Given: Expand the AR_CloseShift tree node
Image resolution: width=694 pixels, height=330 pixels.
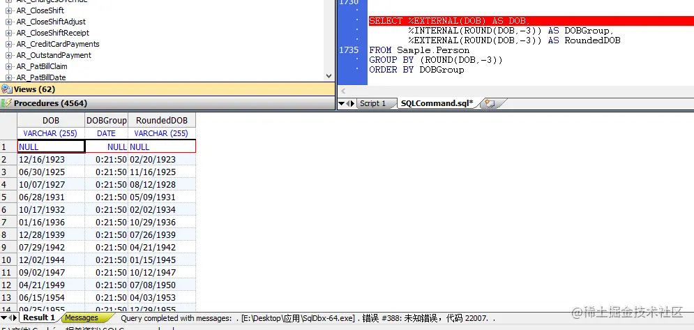Looking at the screenshot, I should click(x=8, y=10).
